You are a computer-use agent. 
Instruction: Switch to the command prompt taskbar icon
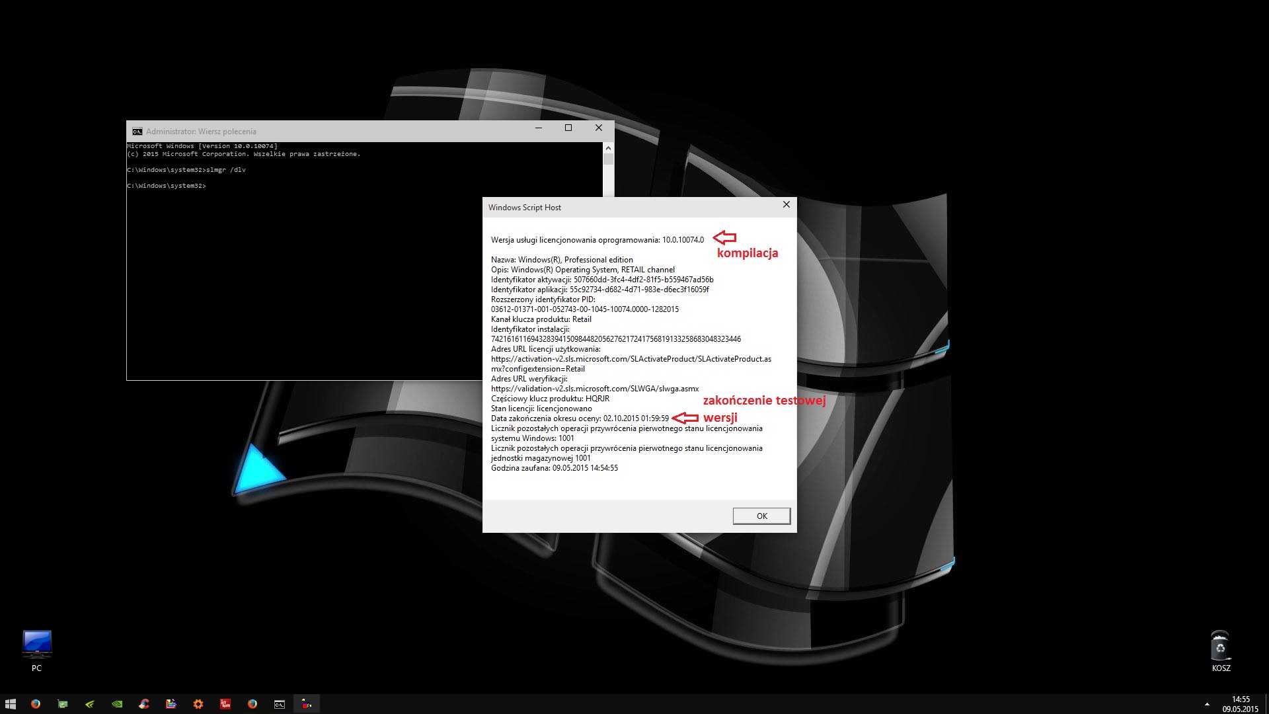tap(280, 704)
